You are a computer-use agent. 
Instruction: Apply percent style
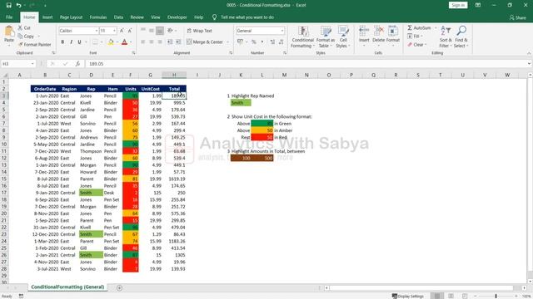tap(253, 42)
